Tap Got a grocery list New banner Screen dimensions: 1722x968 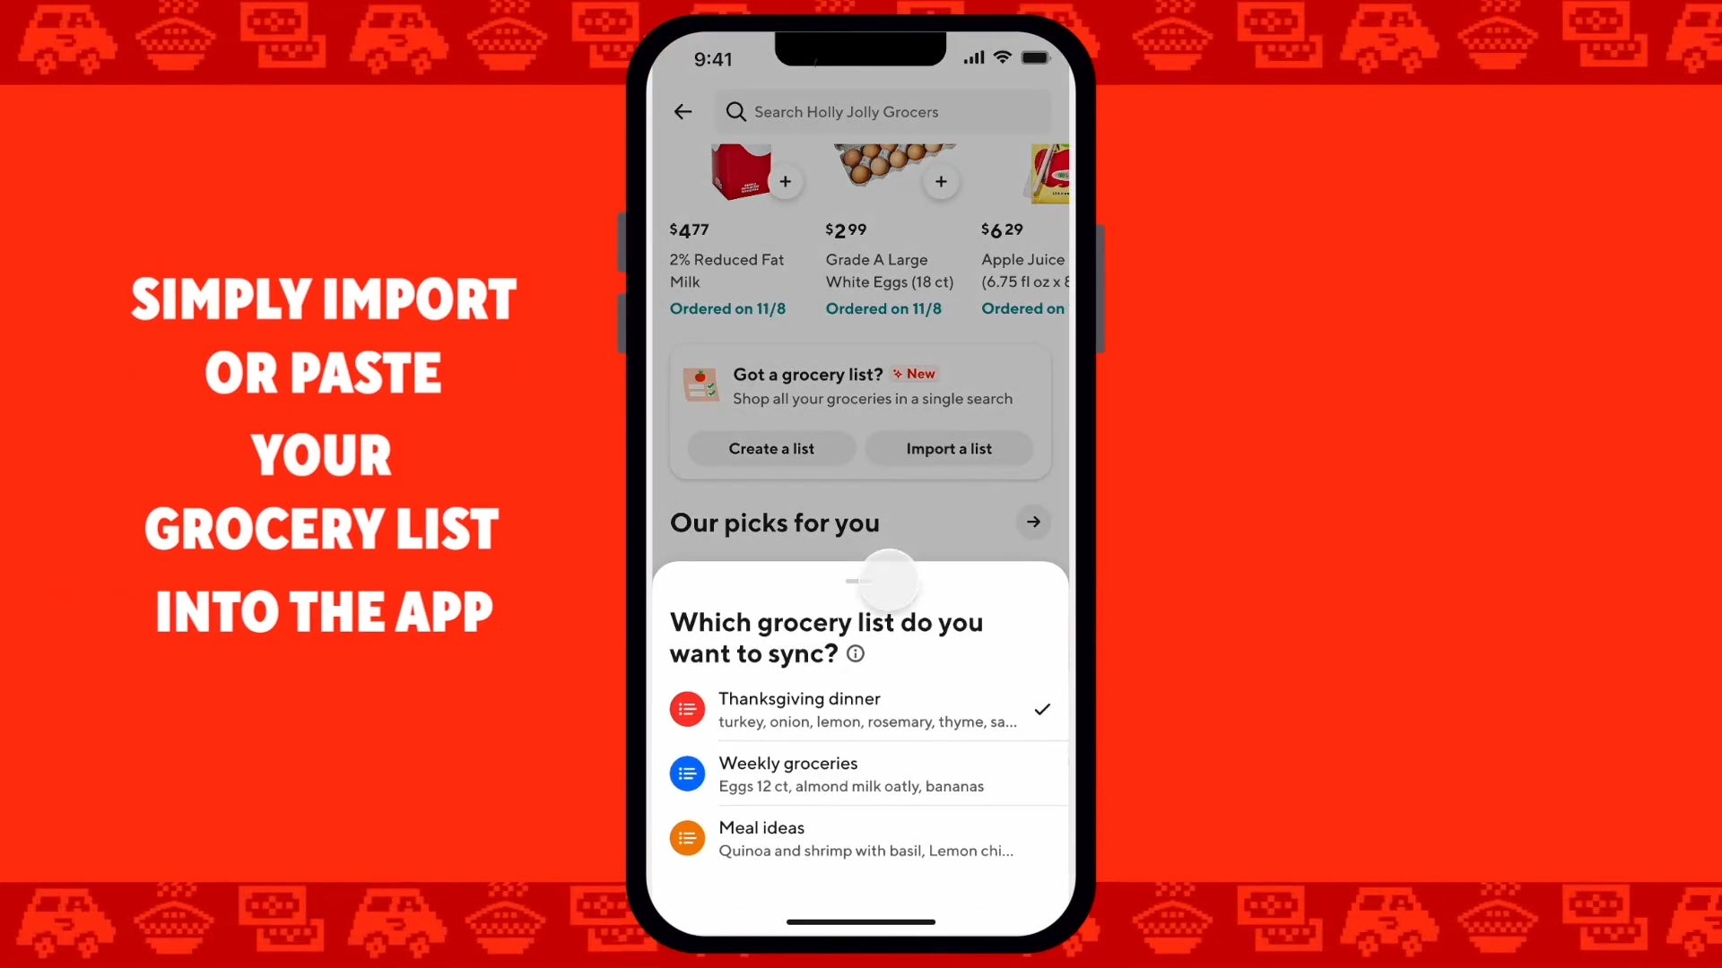(x=860, y=385)
